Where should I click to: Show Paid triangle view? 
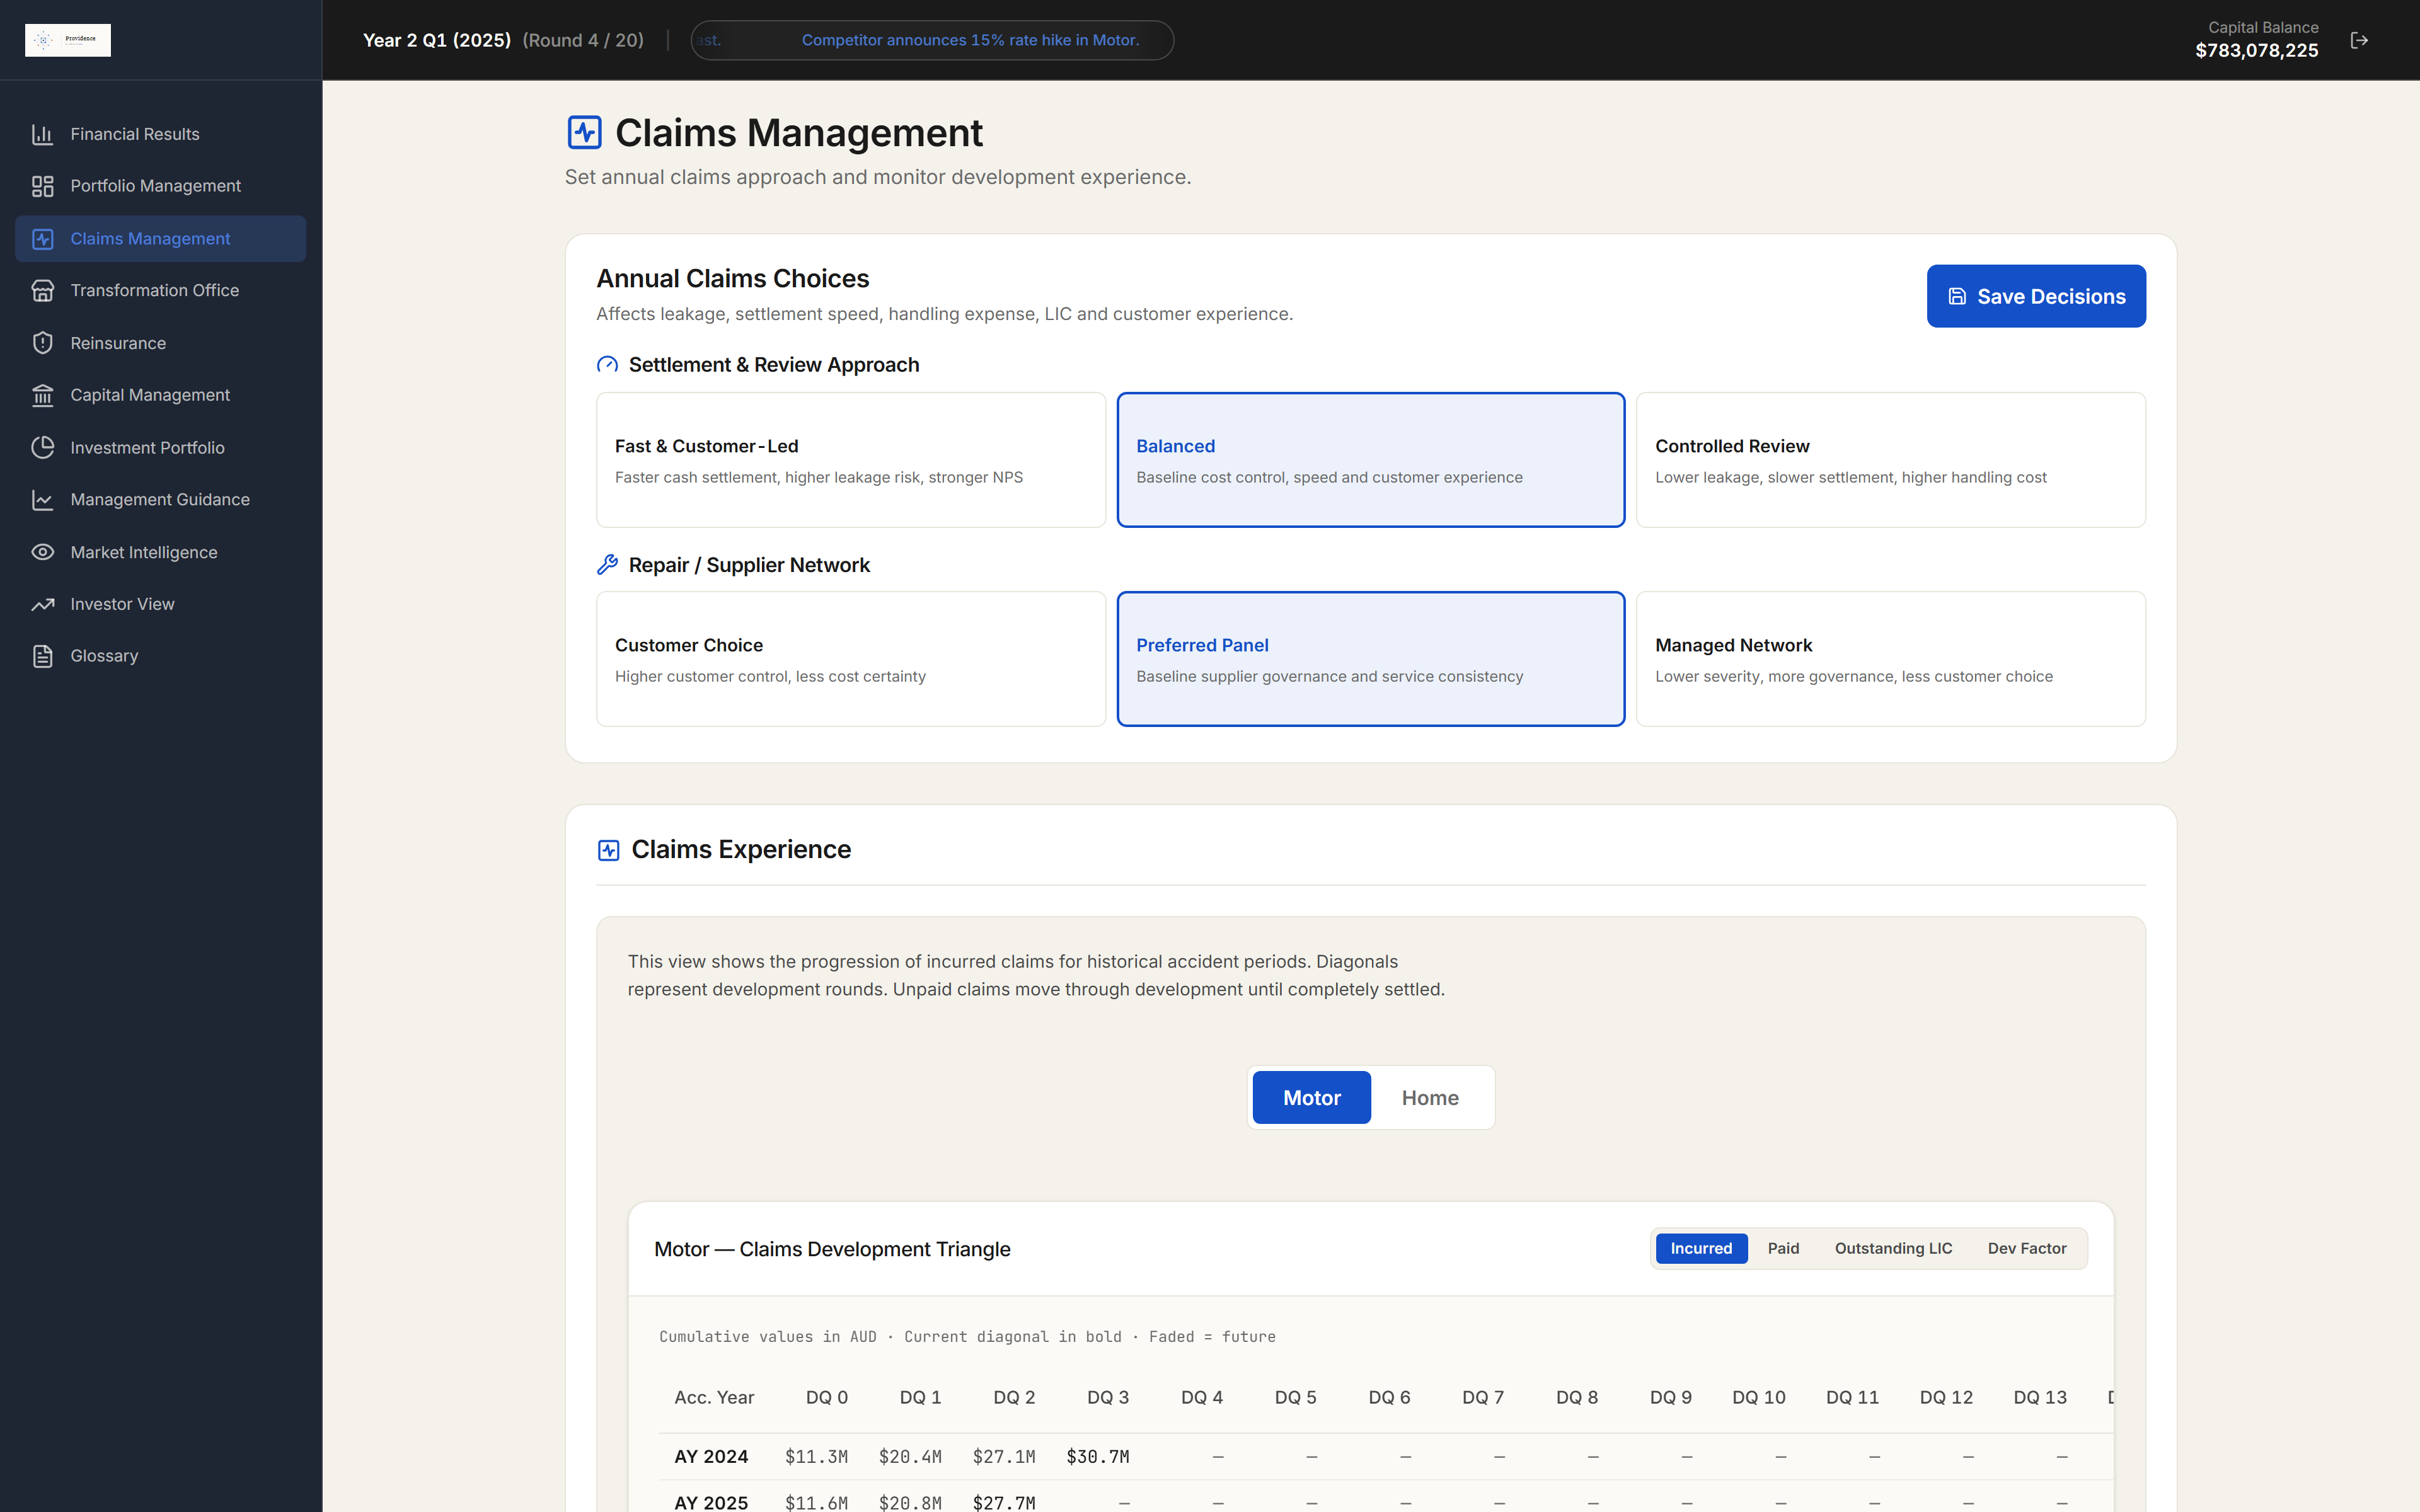pos(1783,1248)
